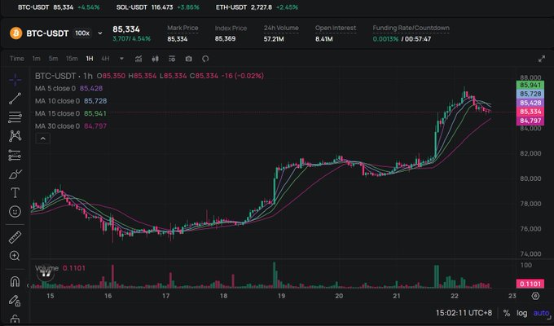
Task: Click the Open Interest label
Action: click(336, 28)
